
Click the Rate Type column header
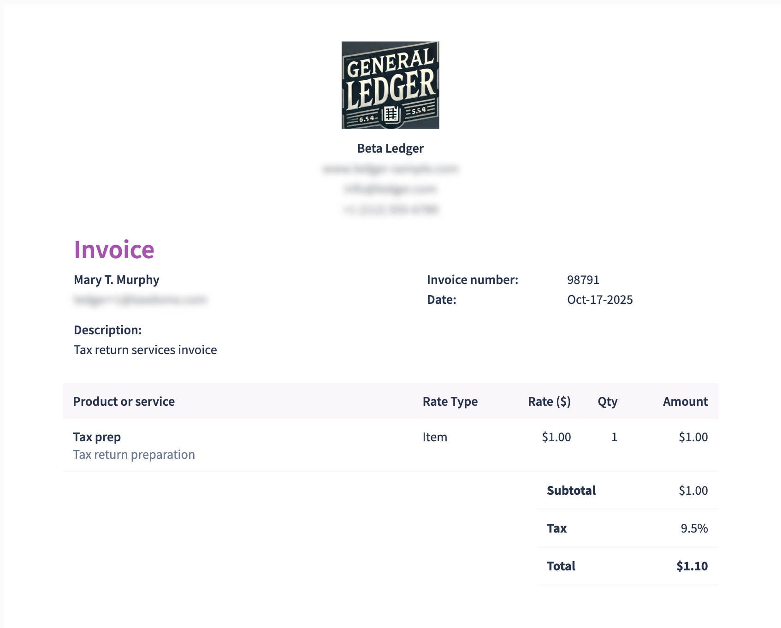tap(450, 402)
